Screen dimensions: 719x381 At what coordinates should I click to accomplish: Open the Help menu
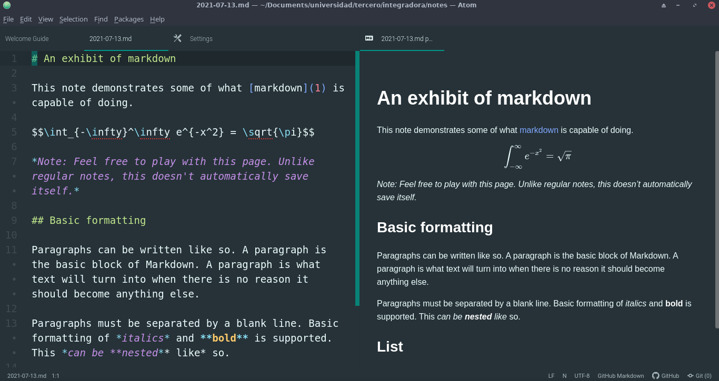(157, 19)
